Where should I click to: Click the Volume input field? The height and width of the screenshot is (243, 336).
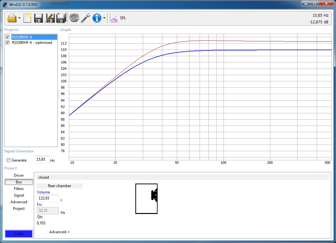click(x=48, y=198)
